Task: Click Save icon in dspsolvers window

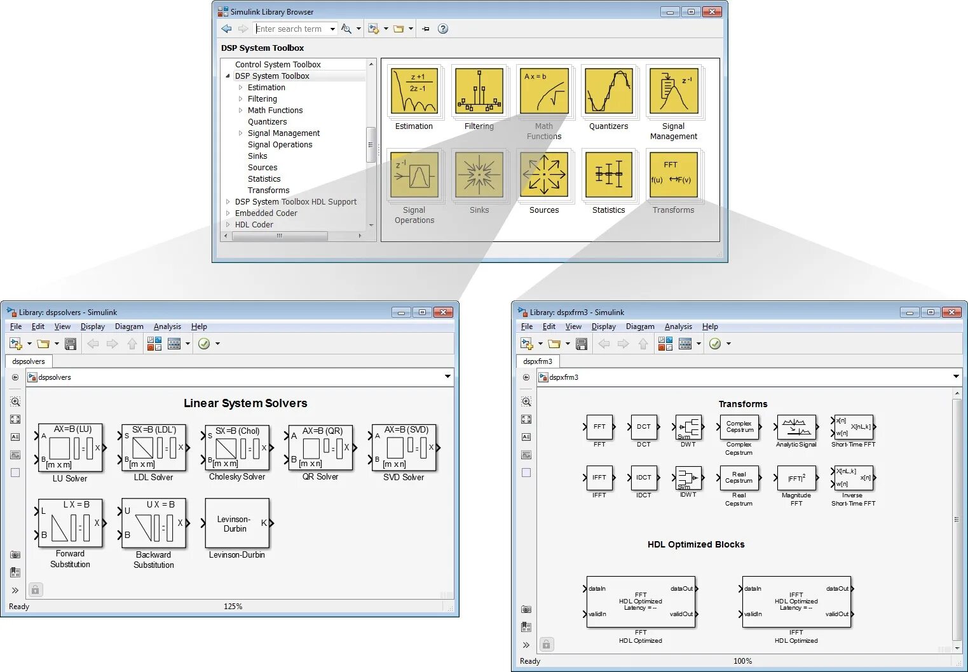Action: pyautogui.click(x=71, y=344)
